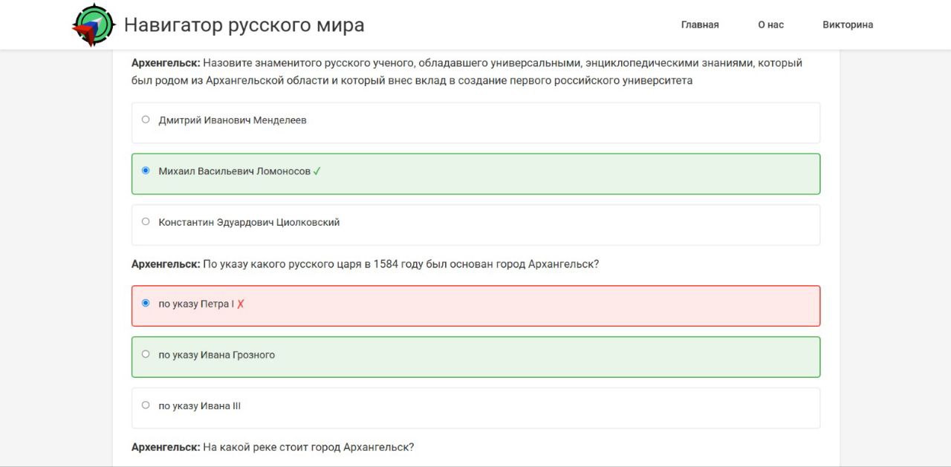Screen dimensions: 951x467
Task: Select the по указу Петра I radio button
Action: 146,303
